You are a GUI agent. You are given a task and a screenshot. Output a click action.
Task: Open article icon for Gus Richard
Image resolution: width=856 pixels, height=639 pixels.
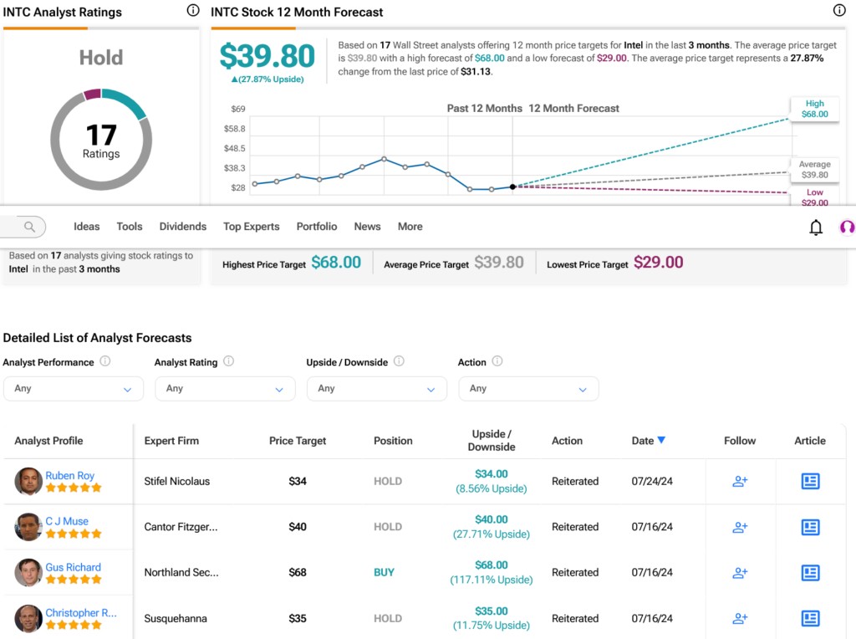pyautogui.click(x=810, y=572)
